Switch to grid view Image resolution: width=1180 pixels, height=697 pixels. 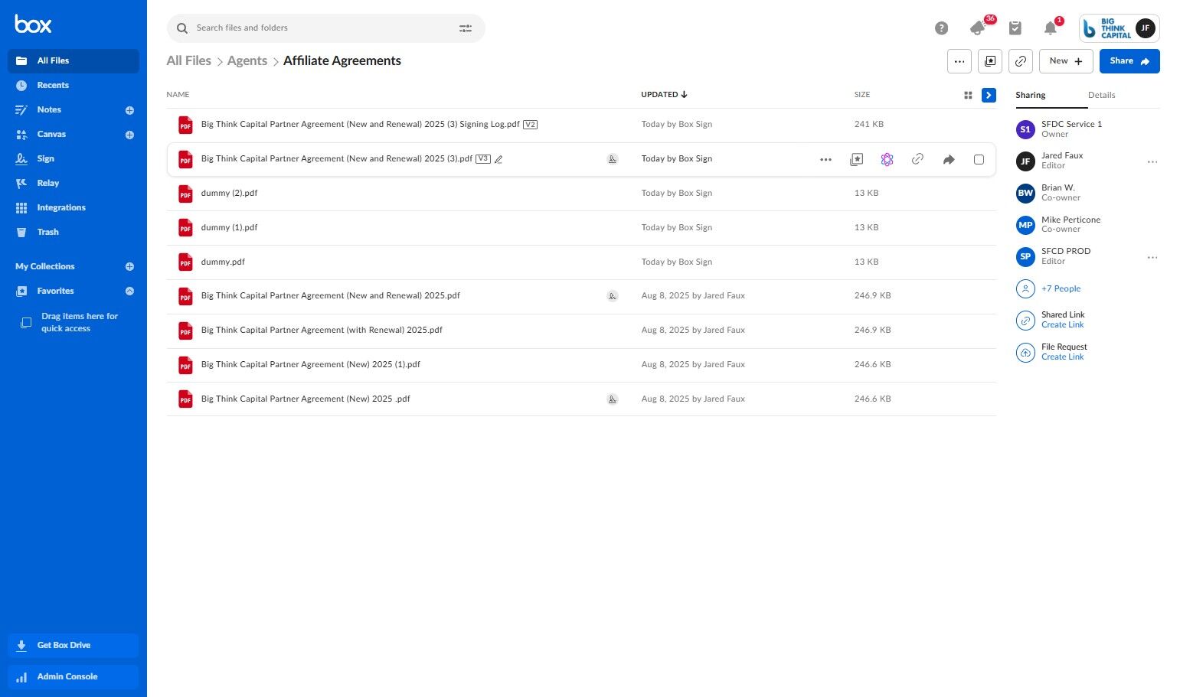tap(968, 96)
